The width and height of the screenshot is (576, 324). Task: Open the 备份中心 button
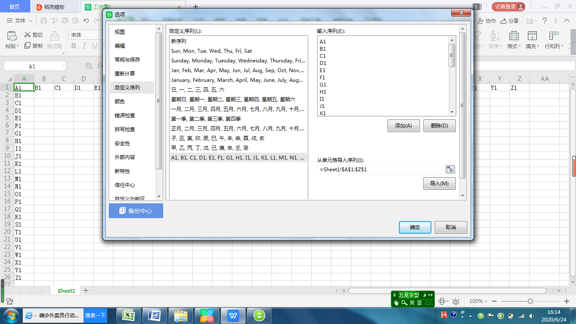tap(136, 211)
